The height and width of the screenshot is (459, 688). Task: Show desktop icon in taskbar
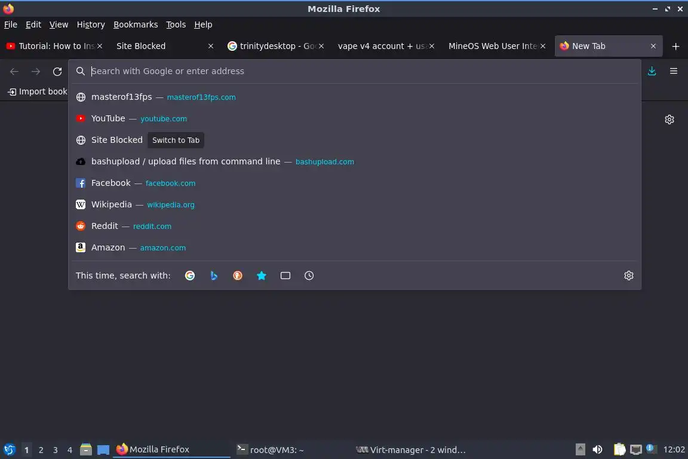103,450
